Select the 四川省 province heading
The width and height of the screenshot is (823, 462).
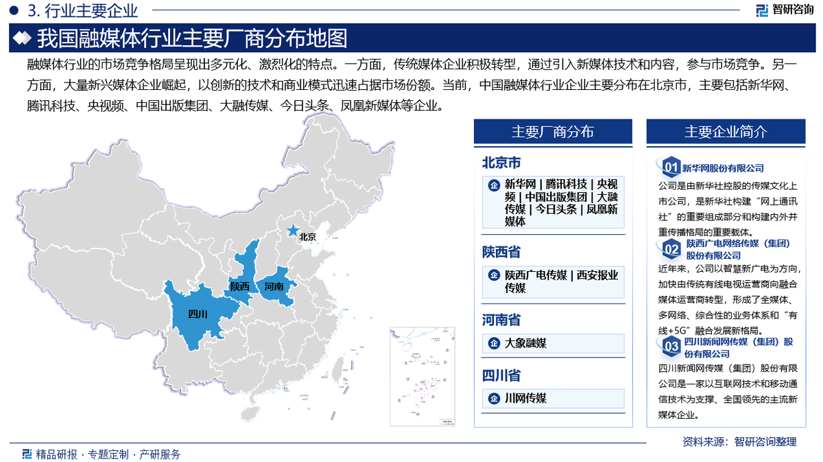(501, 376)
